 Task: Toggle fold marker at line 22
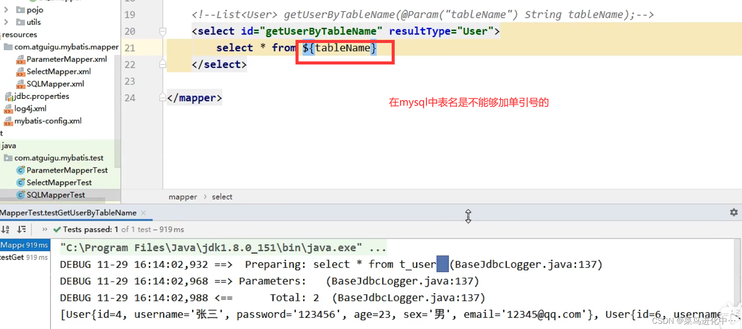163,64
